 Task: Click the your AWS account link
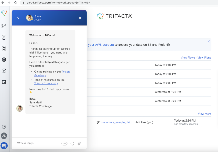tap(101, 45)
